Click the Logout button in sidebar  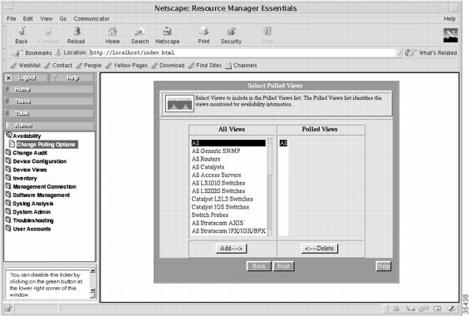click(26, 78)
